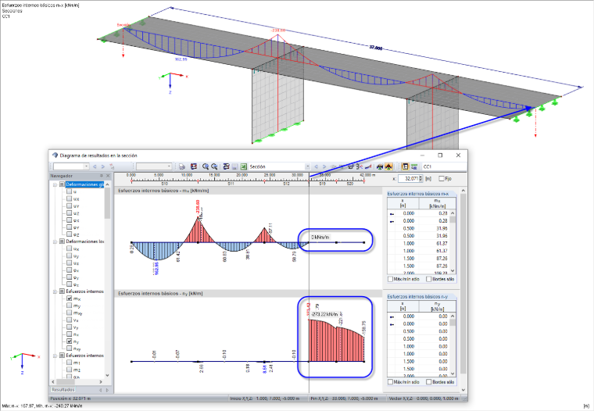Viewport: 594px width, 411px height.
Task: Tick the Fijo checkbox
Action: click(442, 178)
